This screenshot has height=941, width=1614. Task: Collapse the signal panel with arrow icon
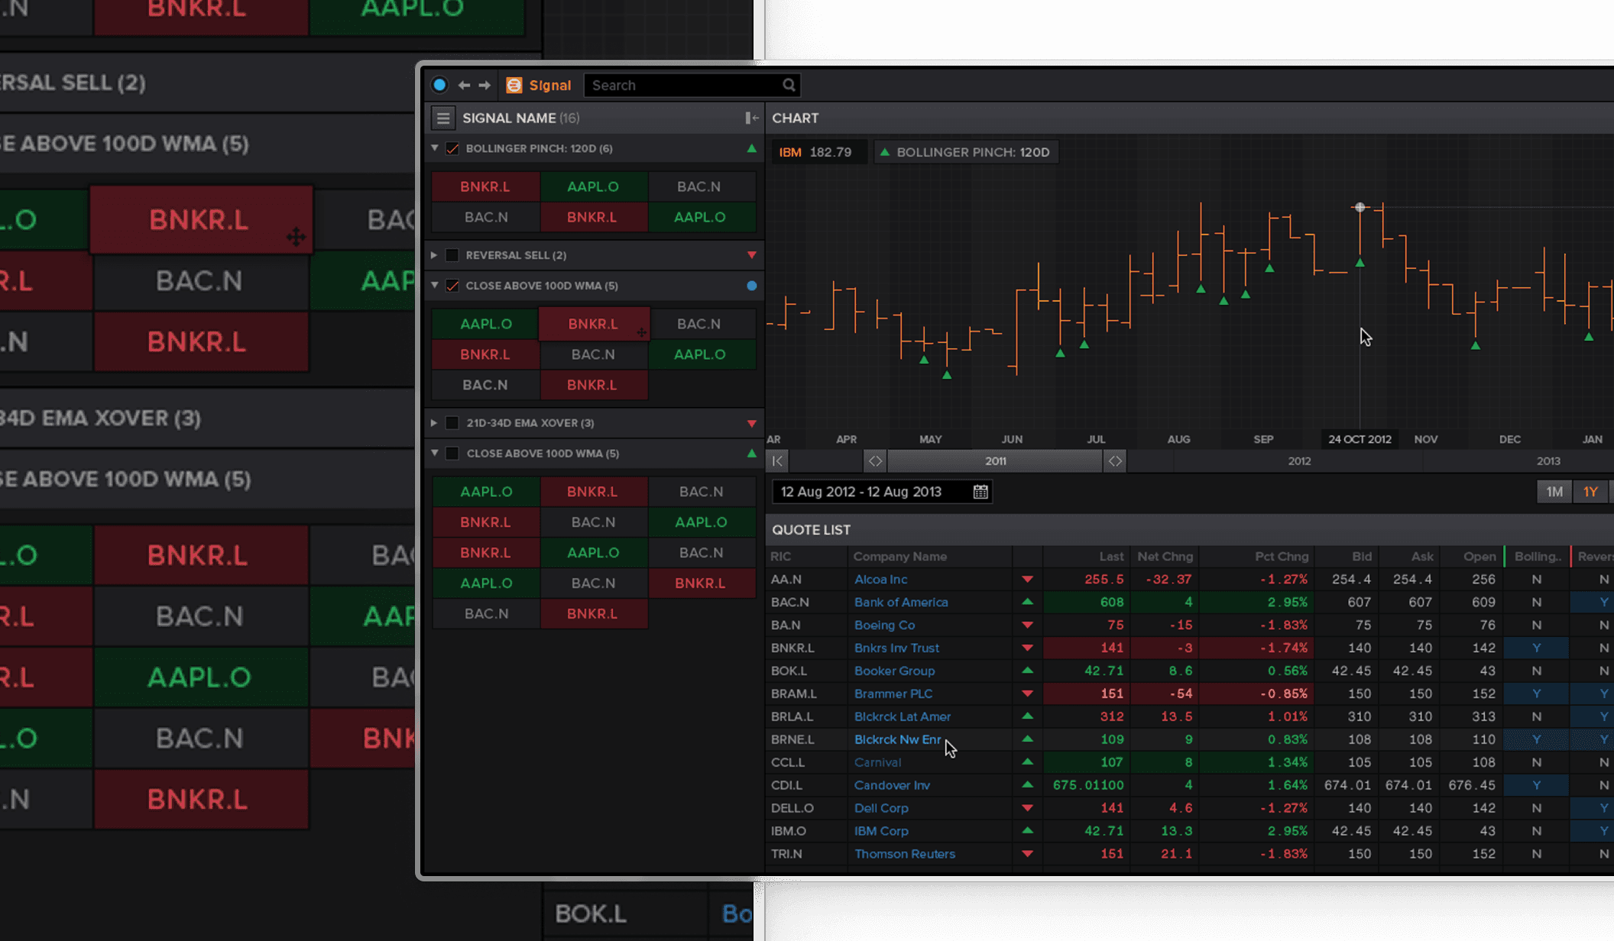click(x=752, y=118)
